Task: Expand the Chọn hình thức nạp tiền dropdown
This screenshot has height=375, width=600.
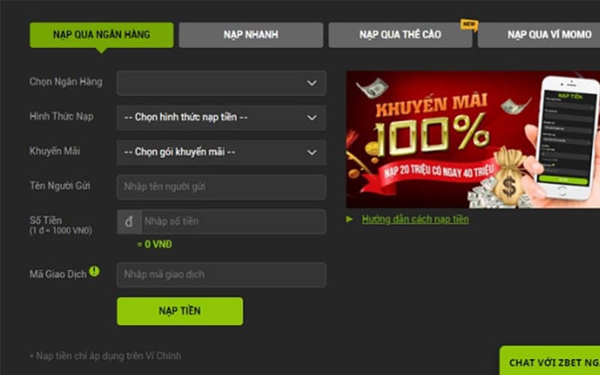Action: 221,118
